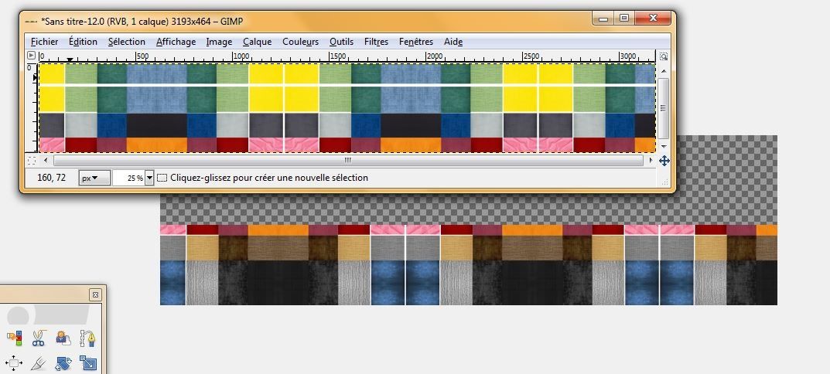Minimize the GIMP image window

603,19
